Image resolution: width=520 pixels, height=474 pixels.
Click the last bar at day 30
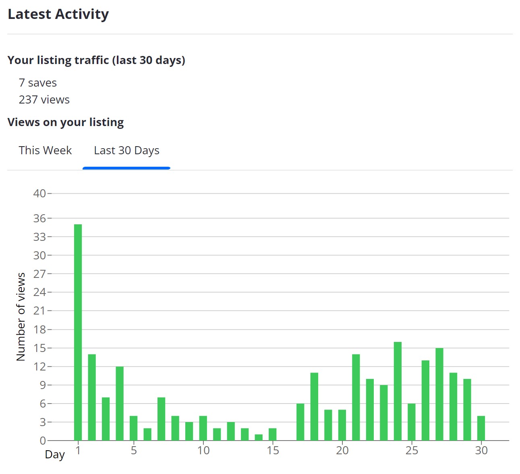481,428
